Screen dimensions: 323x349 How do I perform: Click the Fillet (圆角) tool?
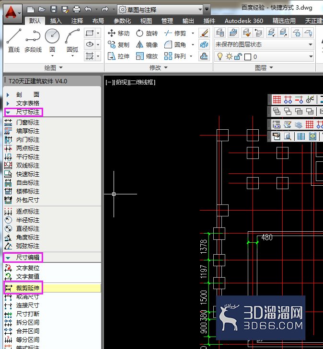point(175,45)
